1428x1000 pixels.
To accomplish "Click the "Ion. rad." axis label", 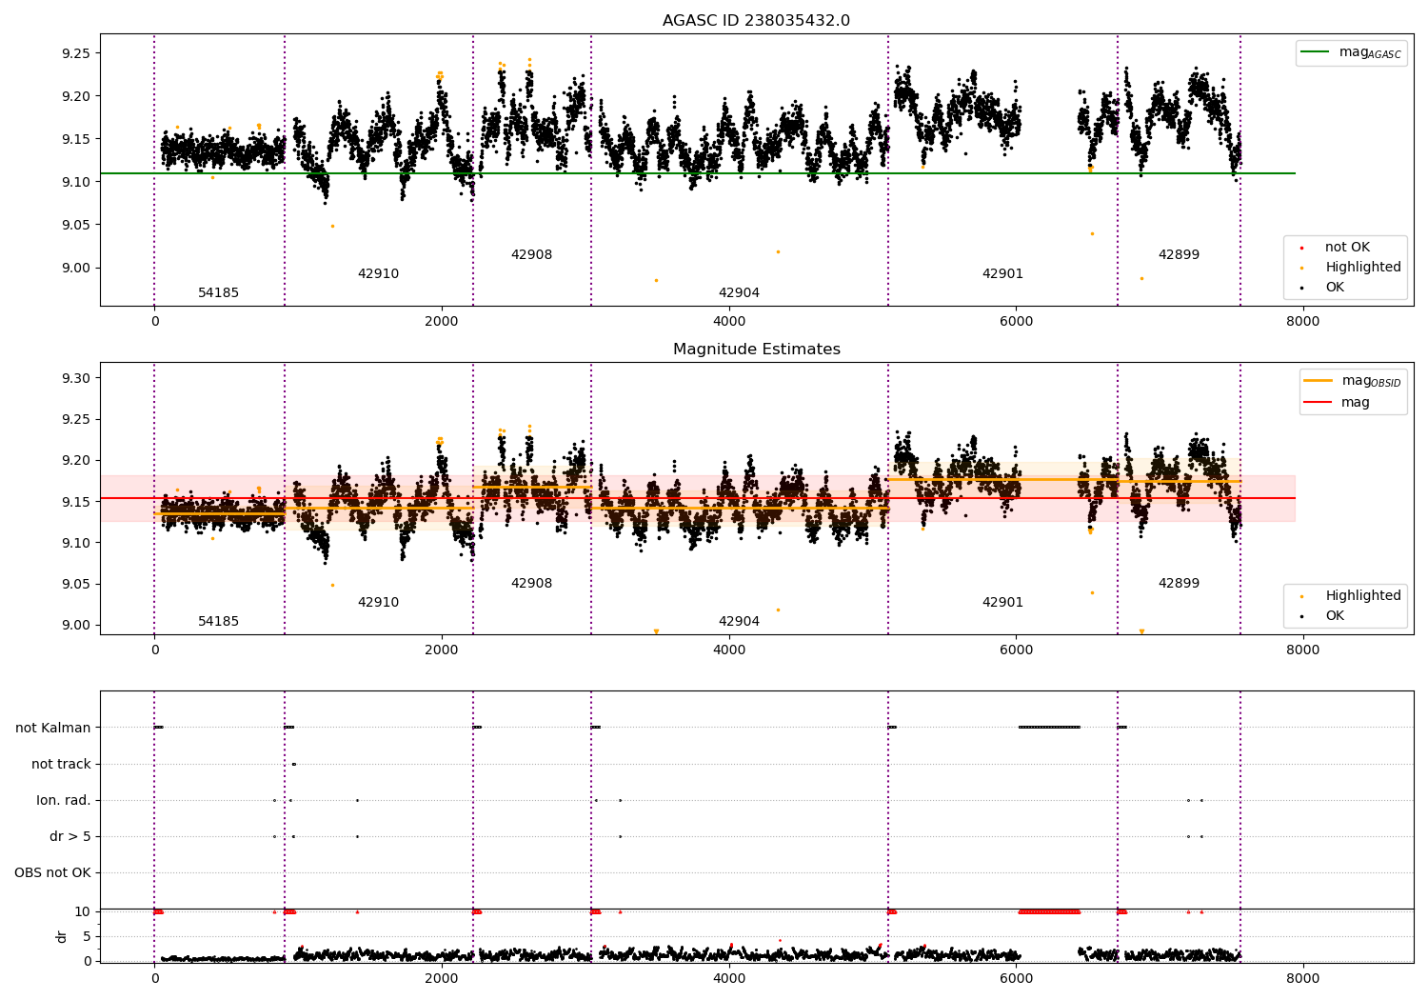I will [x=64, y=801].
